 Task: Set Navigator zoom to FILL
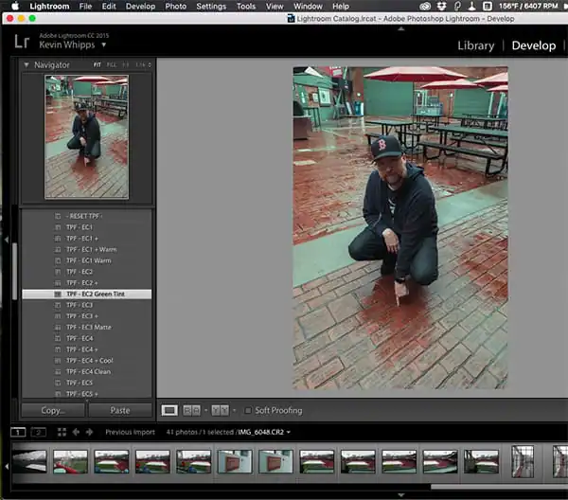(112, 64)
